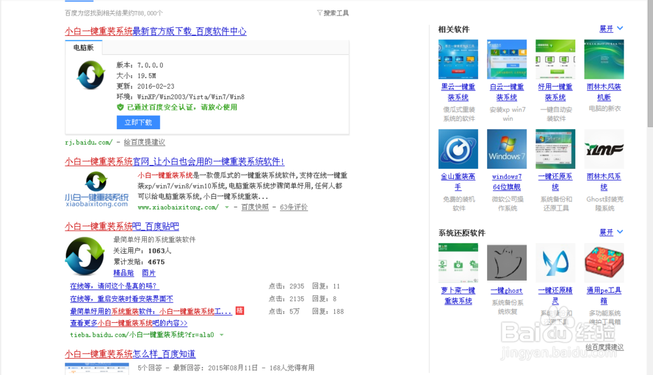Open 小白一键重装系统官网 result title
The image size is (653, 375).
tap(174, 161)
